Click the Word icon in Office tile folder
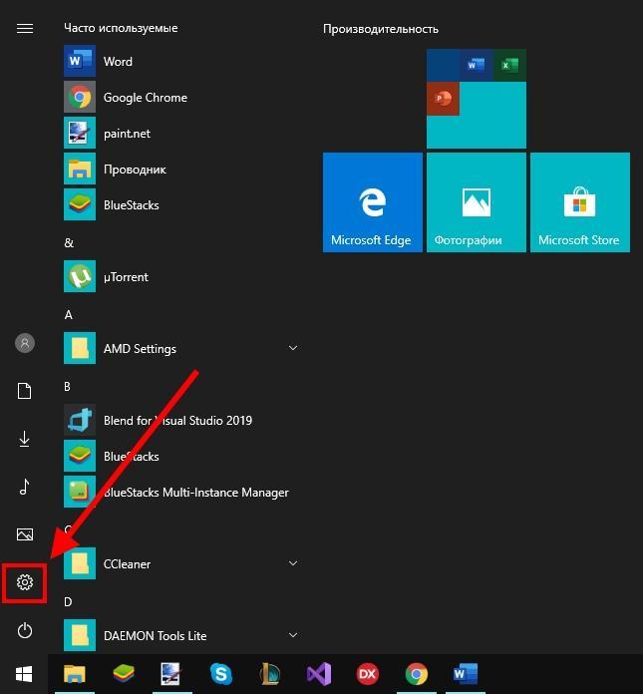Screen dimensions: 643x694 click(477, 65)
